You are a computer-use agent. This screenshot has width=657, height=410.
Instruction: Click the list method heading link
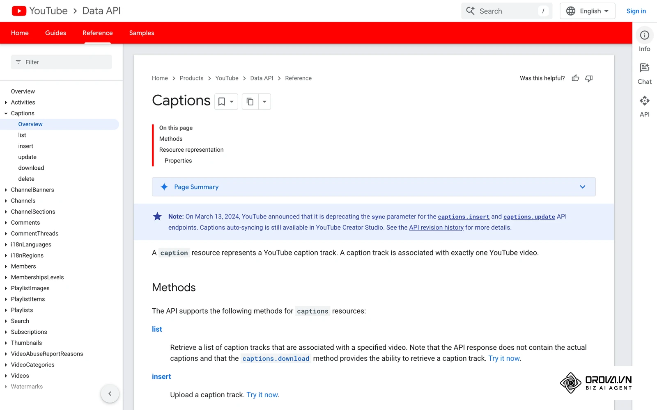click(157, 329)
